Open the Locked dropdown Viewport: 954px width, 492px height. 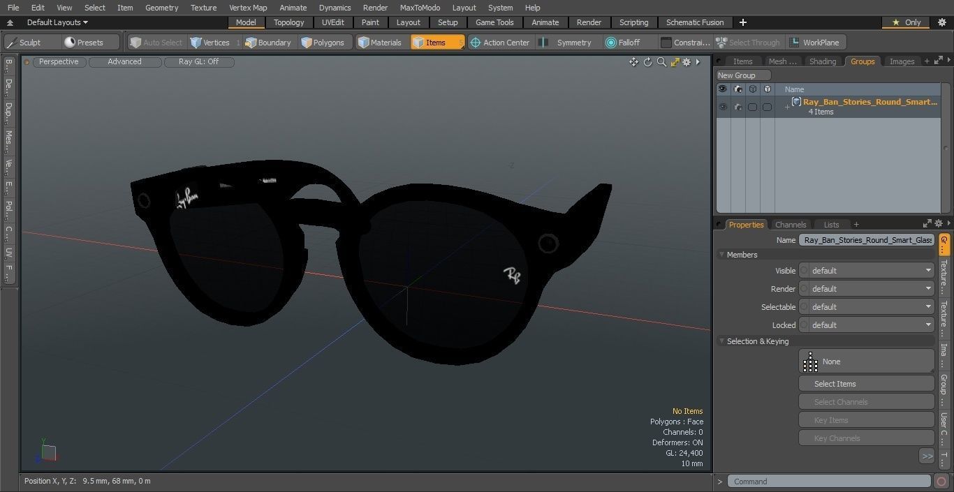[866, 325]
